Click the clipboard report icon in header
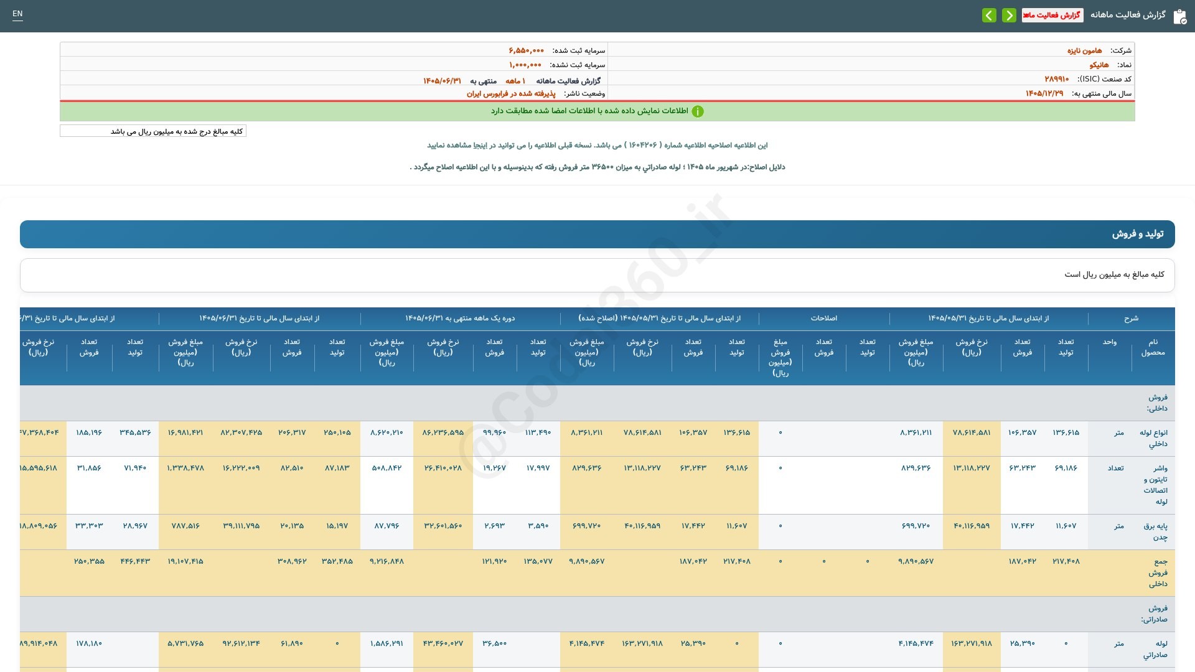Screen dimensions: 1195x672 click(1179, 16)
